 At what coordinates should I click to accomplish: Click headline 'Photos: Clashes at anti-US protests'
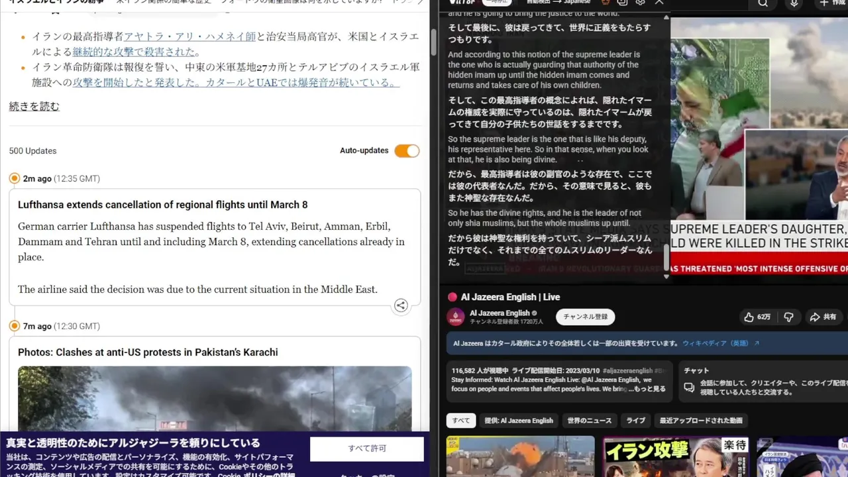pos(148,352)
